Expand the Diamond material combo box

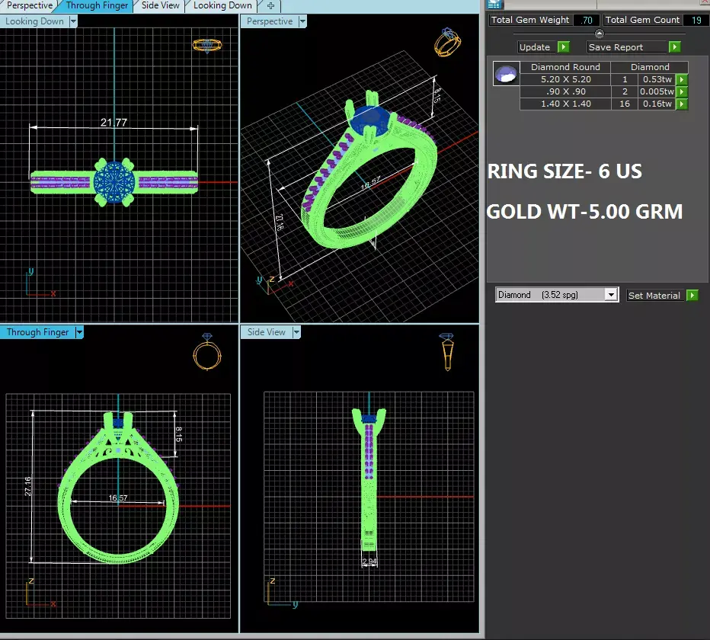[x=611, y=295]
